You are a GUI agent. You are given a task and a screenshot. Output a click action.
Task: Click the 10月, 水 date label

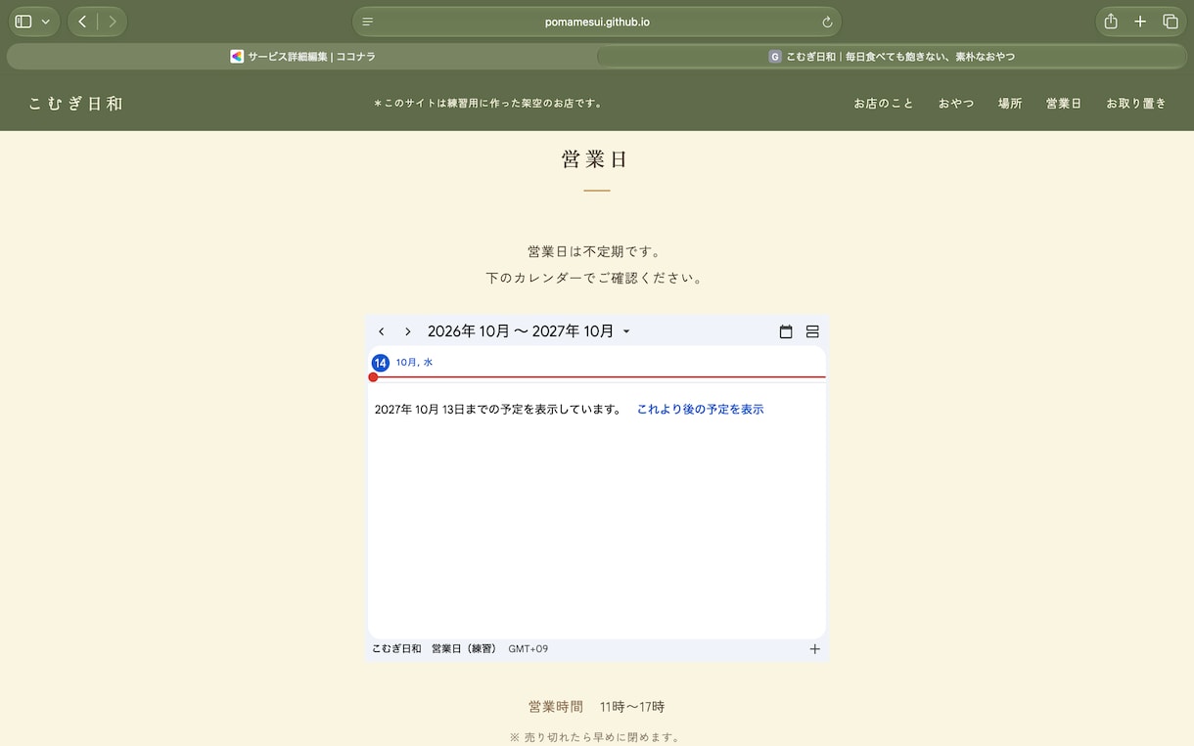coord(414,363)
